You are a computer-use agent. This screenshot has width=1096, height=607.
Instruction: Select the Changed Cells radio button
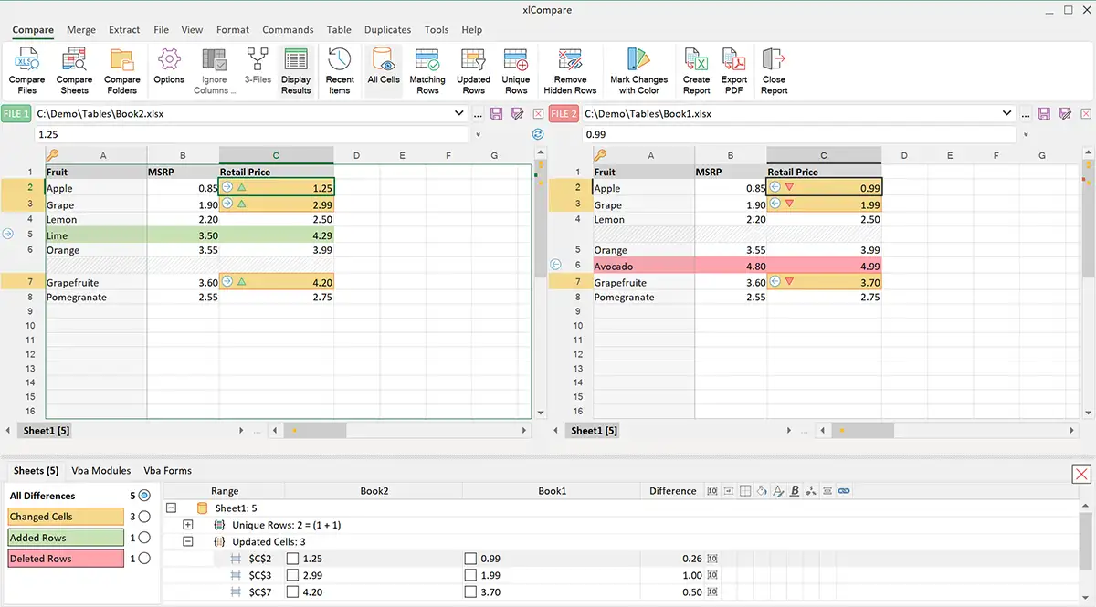144,517
